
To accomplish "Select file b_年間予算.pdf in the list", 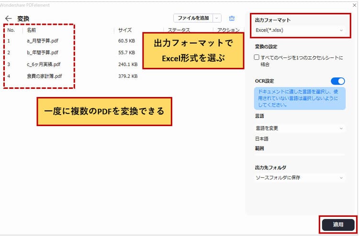I will (x=43, y=53).
